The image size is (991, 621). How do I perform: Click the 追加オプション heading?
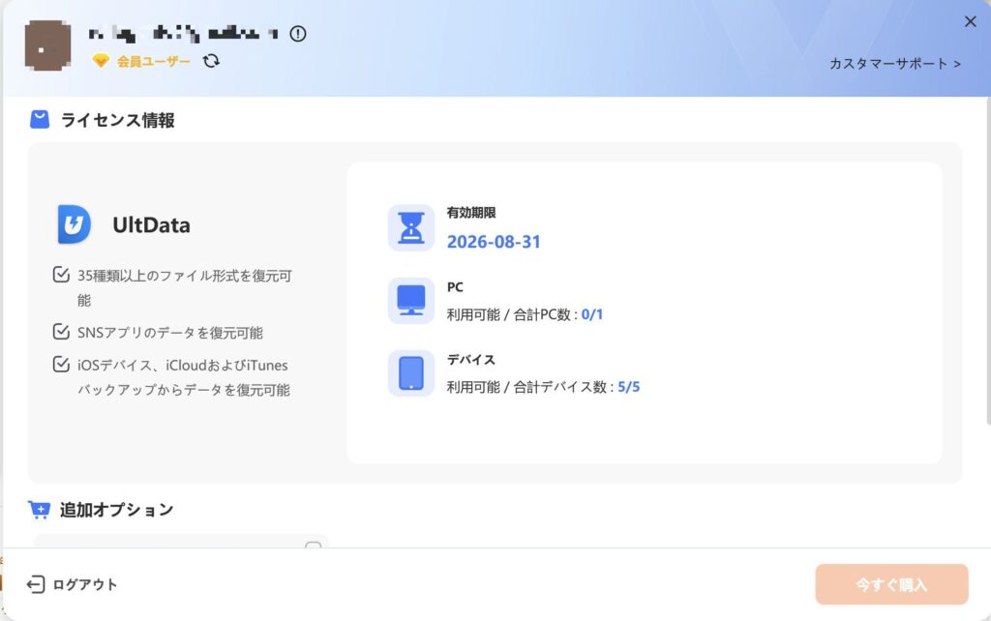tap(116, 510)
